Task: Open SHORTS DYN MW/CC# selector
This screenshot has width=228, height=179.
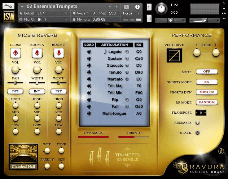Action: pos(207,92)
